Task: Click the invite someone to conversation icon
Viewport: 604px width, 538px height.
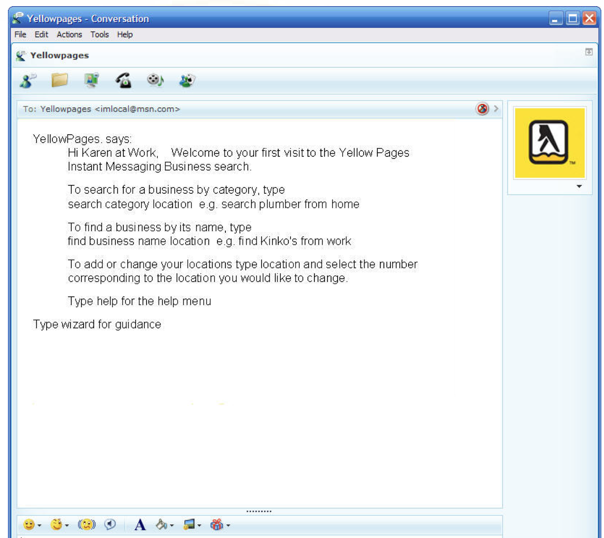Action: tap(28, 81)
